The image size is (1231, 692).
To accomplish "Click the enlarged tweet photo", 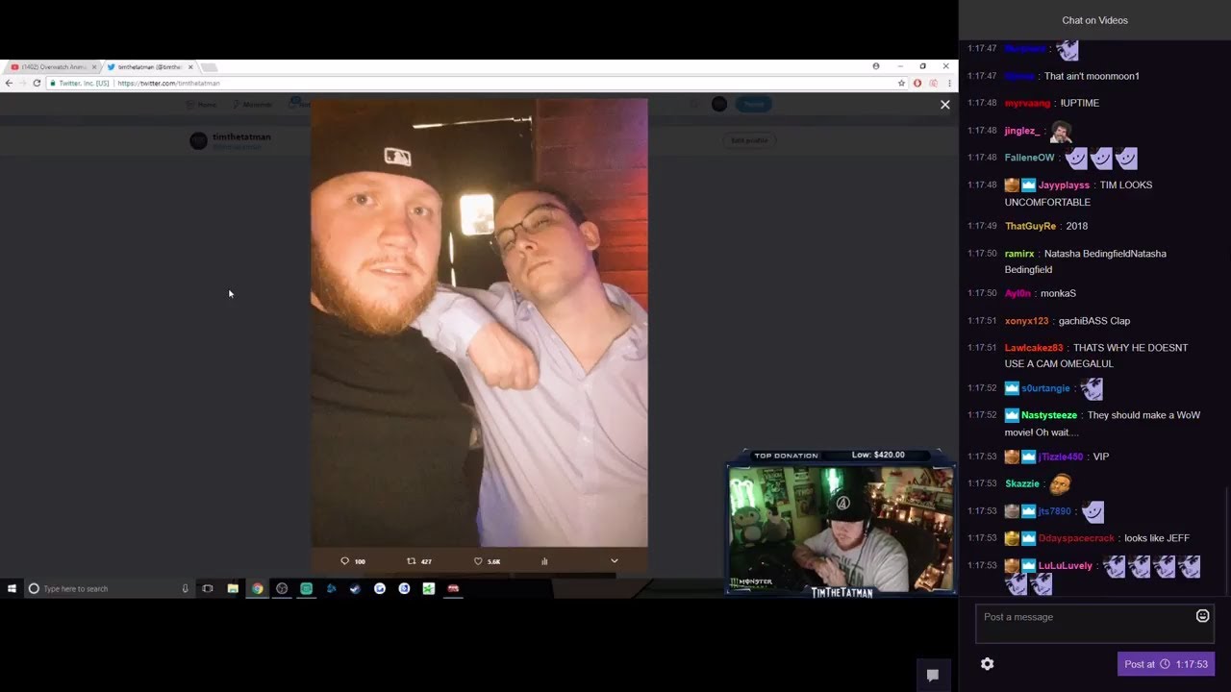I will coord(479,322).
